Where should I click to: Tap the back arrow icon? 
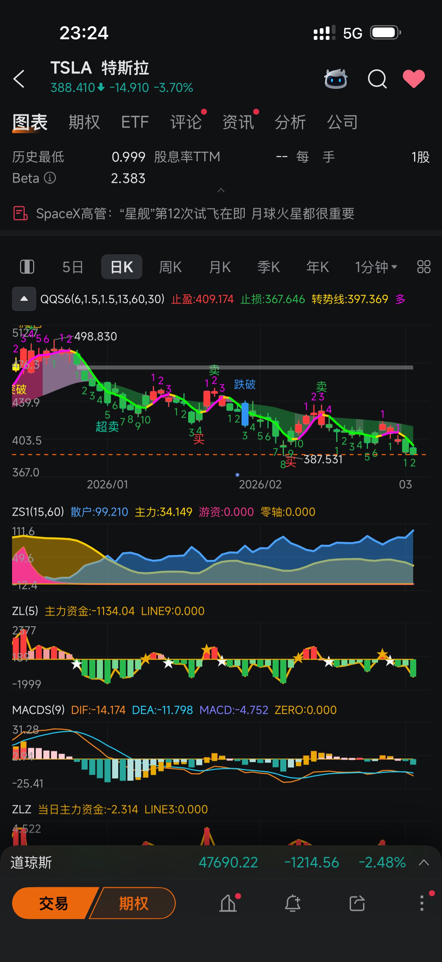19,79
